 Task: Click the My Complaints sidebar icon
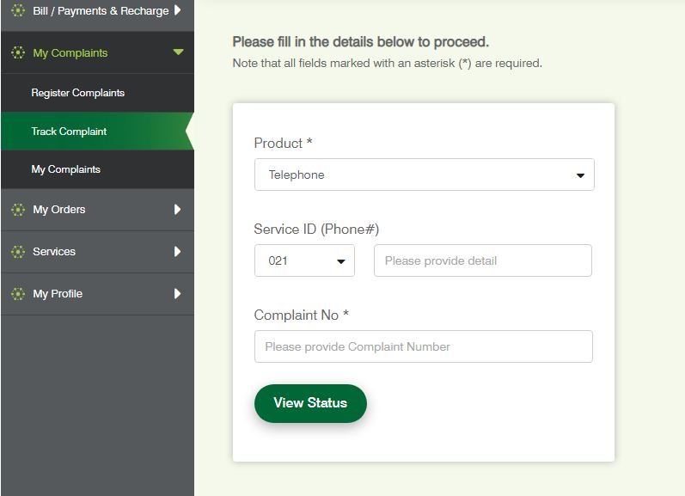(18, 52)
